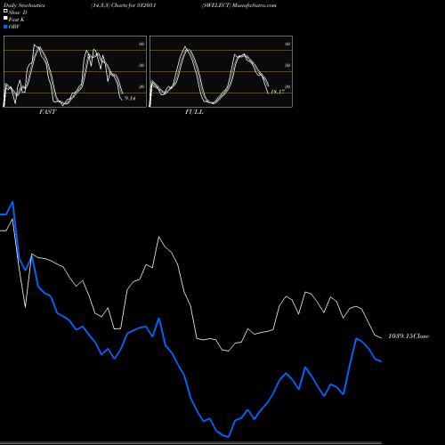445x445 pixels.
Task: Click the 9.14 value in FAST chart
Action: pyautogui.click(x=130, y=98)
